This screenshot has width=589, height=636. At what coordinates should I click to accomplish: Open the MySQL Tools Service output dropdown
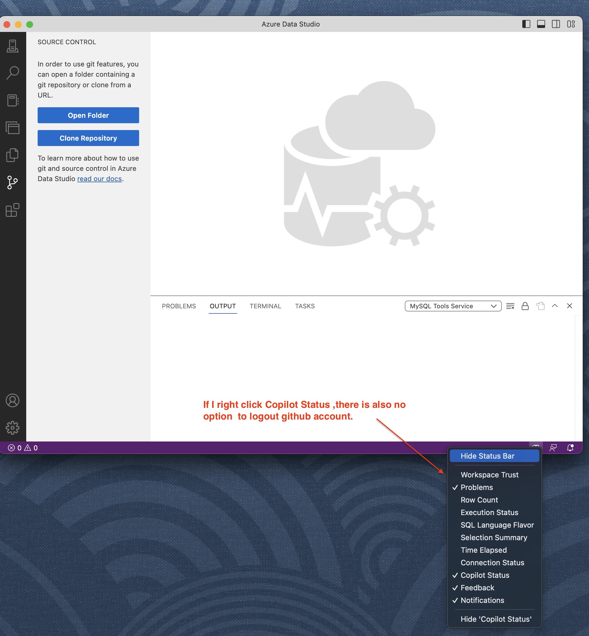453,306
